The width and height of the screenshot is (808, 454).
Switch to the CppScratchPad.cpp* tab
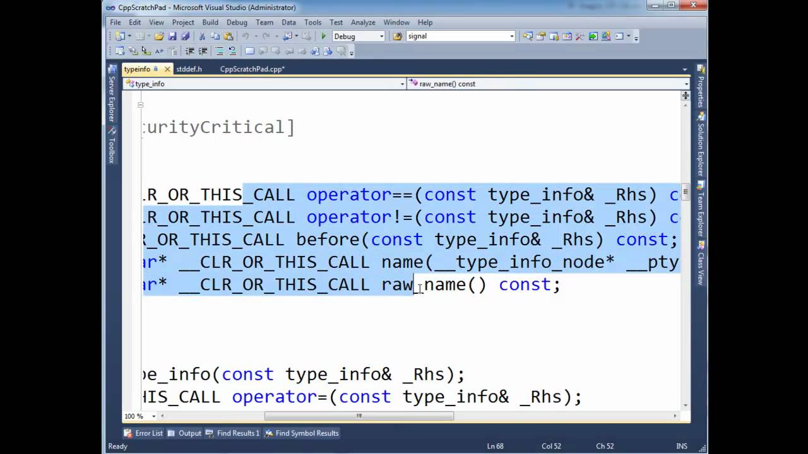coord(252,69)
